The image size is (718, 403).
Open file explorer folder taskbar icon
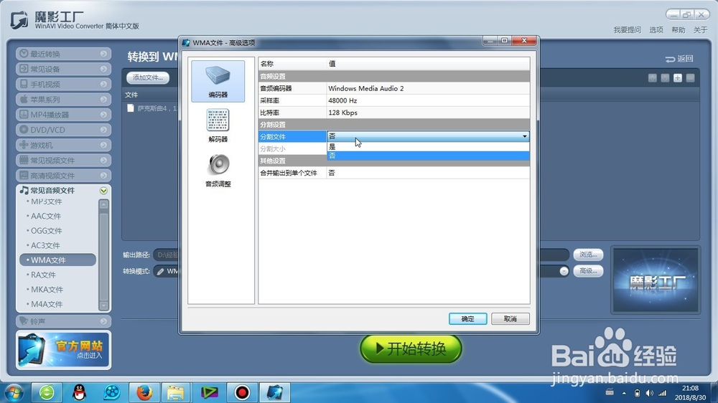[175, 392]
